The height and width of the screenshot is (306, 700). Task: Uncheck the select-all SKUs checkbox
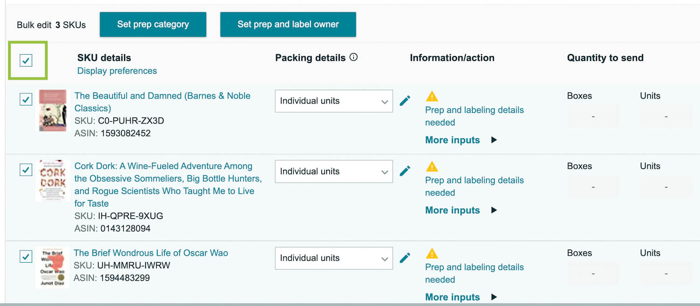[26, 60]
